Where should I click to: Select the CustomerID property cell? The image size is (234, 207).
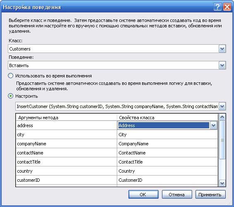pyautogui.click(x=167, y=180)
